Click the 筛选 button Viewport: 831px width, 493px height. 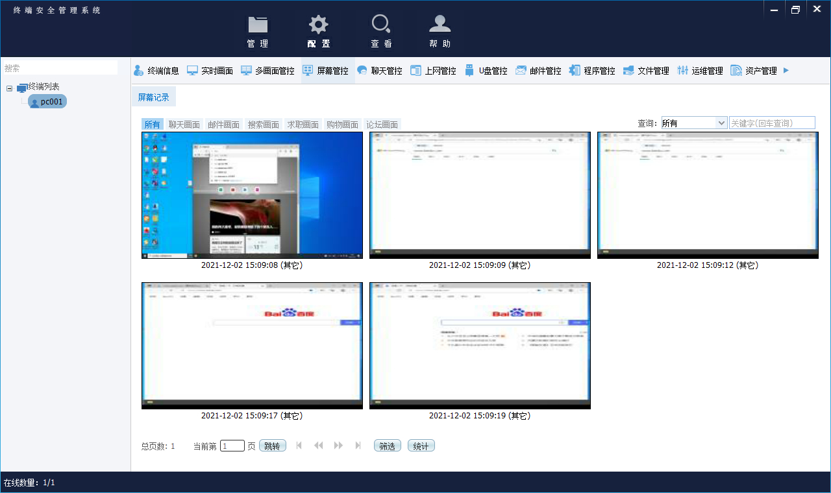pos(387,446)
